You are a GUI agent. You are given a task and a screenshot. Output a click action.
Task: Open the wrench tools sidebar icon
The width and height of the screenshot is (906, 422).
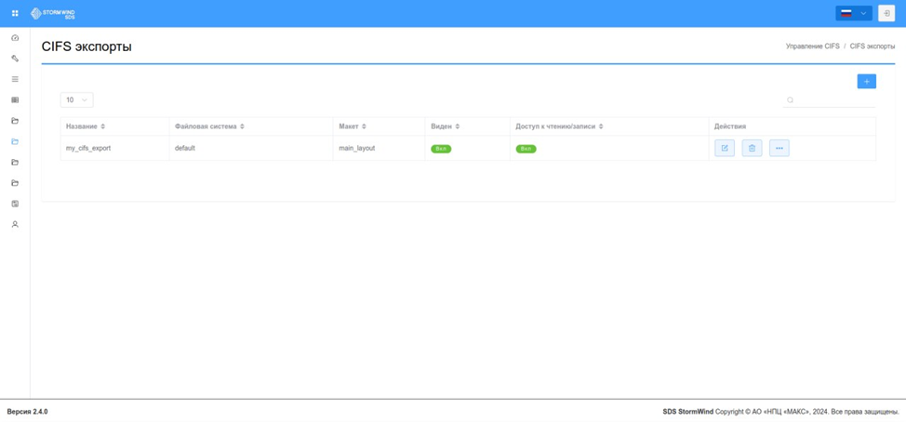15,59
